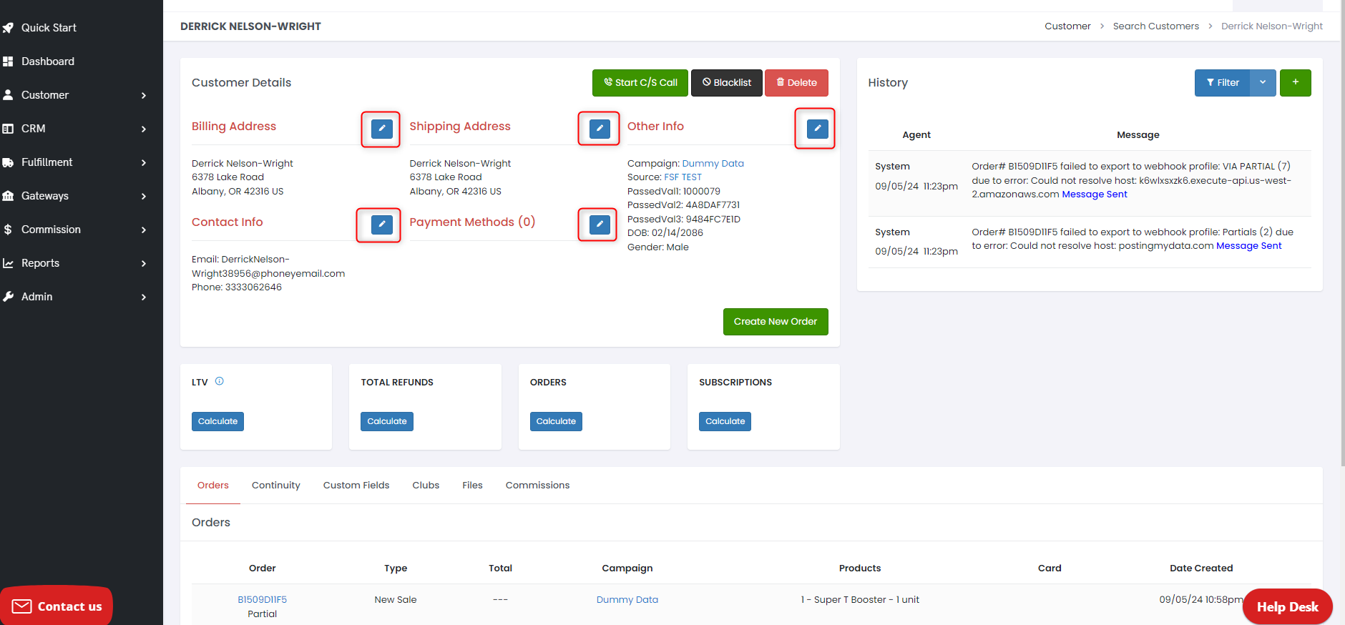Expand the Filter dropdown arrow
The image size is (1345, 625).
pyautogui.click(x=1263, y=83)
